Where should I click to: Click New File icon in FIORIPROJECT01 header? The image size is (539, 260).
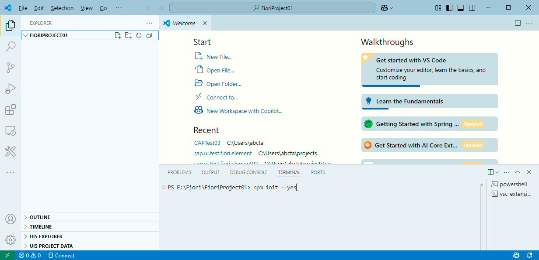pos(118,35)
